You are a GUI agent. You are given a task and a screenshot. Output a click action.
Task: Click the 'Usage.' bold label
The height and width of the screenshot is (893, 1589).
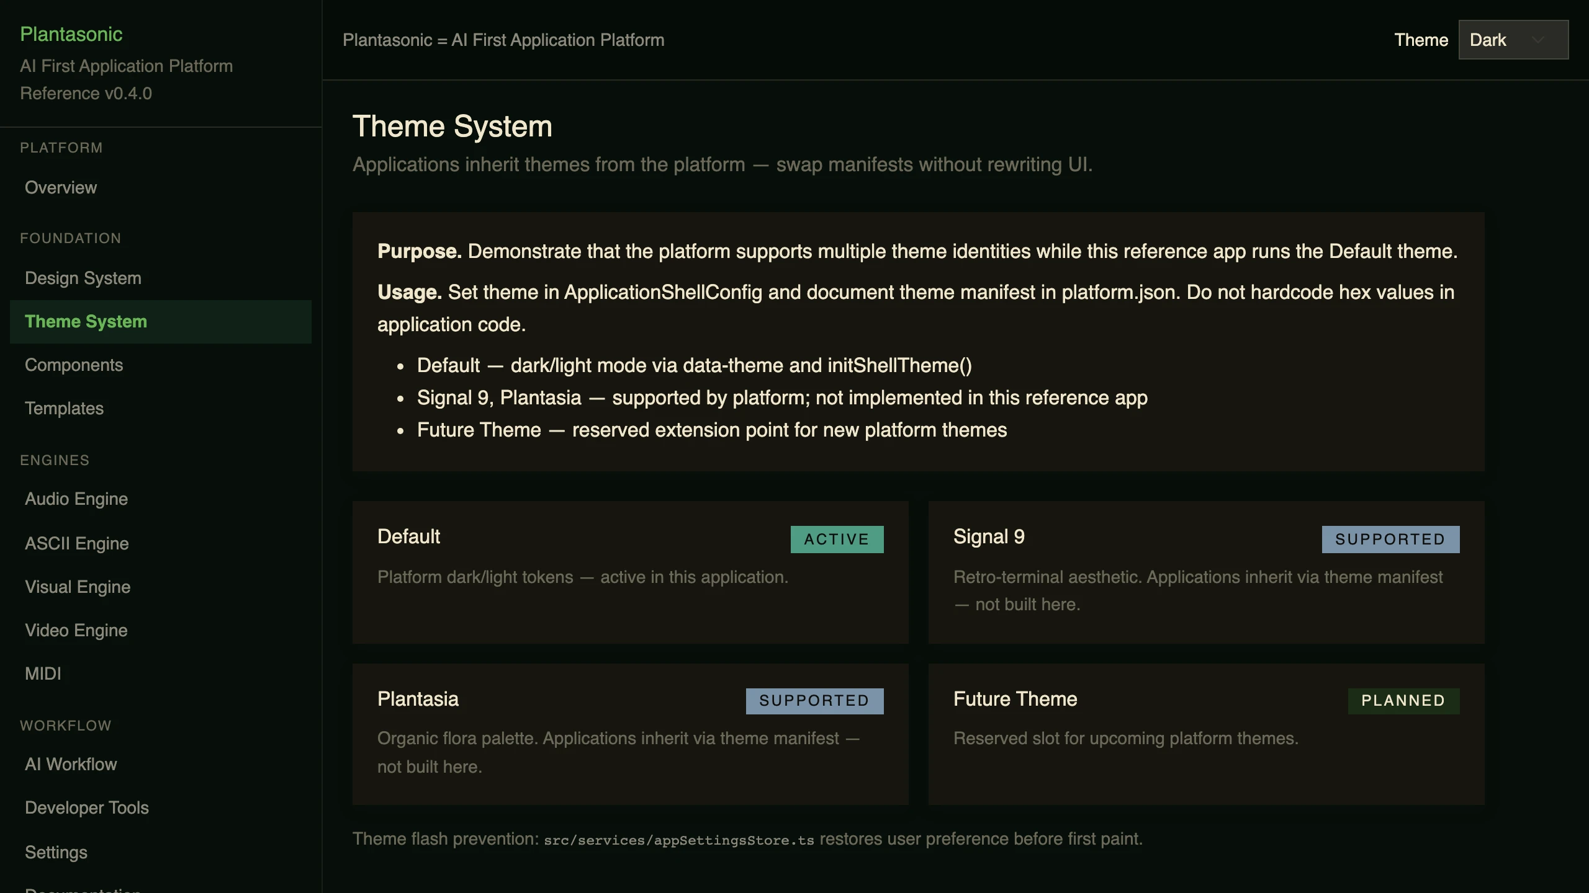[x=410, y=292]
